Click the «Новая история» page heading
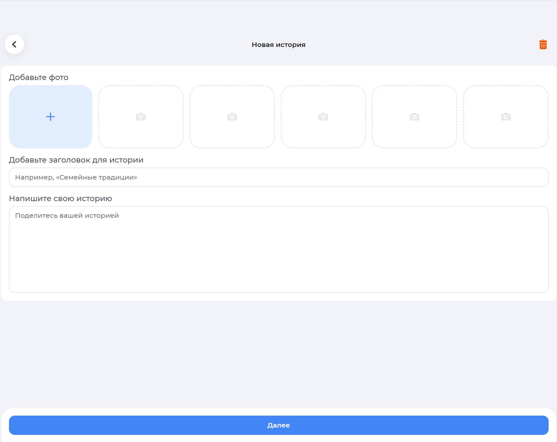557x442 pixels. [x=278, y=45]
